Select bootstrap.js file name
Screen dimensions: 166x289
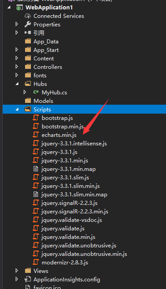57,118
